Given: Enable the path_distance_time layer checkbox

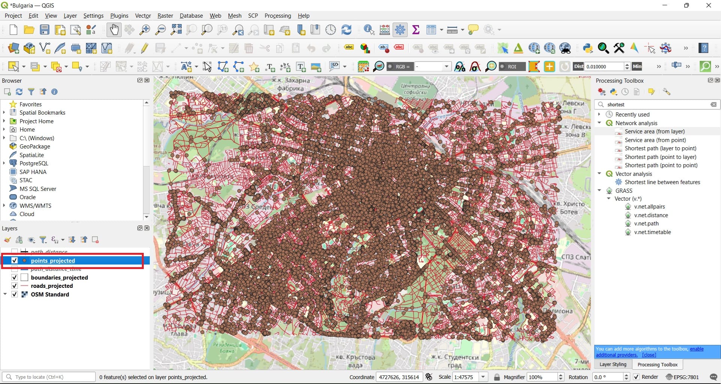Looking at the screenshot, I should click(15, 269).
